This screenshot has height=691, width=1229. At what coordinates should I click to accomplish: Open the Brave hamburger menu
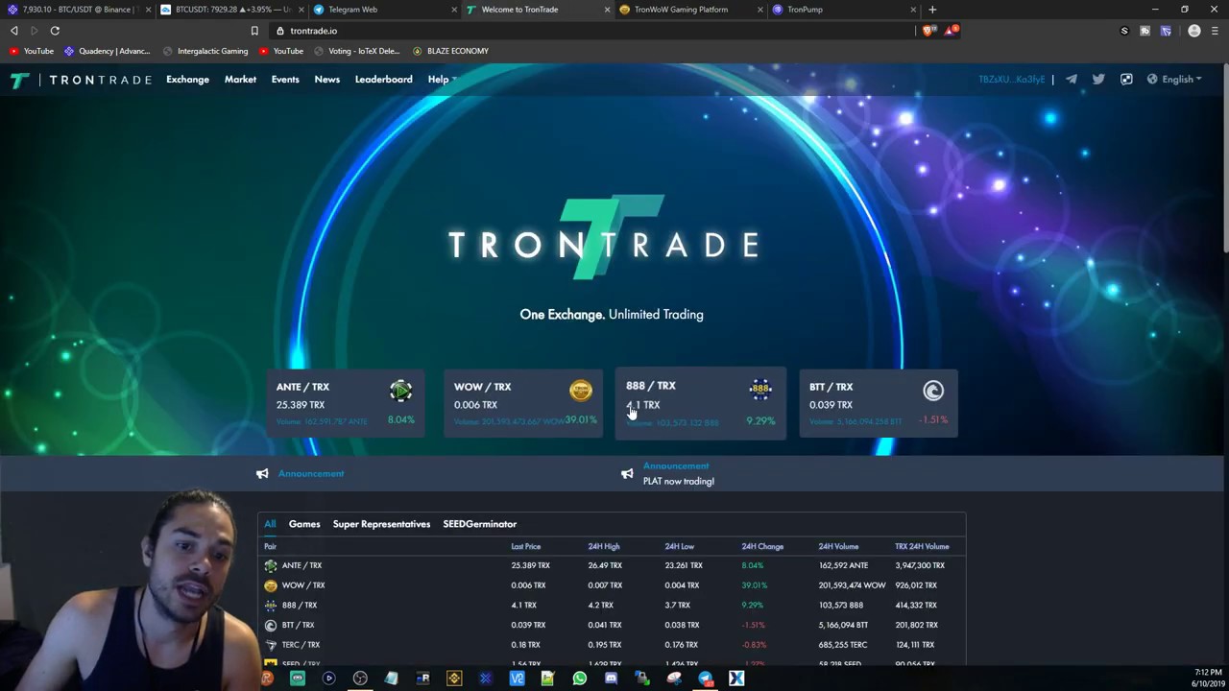tap(1215, 31)
